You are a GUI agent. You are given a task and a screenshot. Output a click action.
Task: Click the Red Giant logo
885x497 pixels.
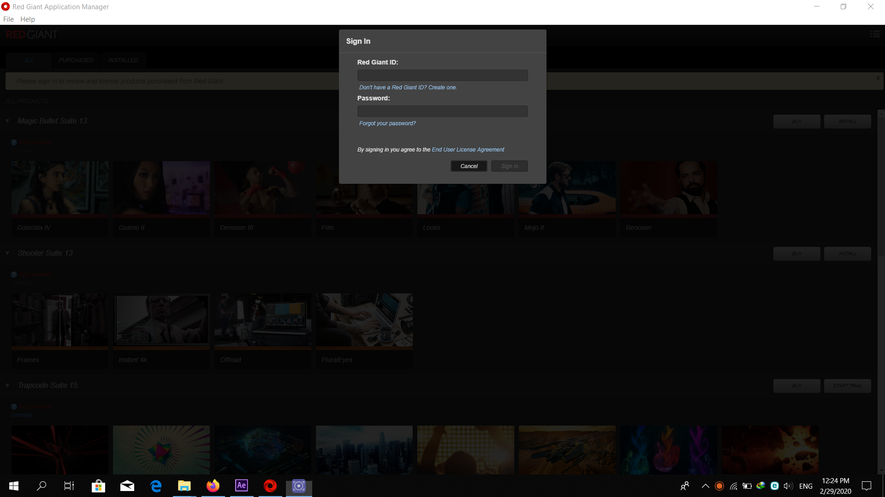click(x=31, y=35)
